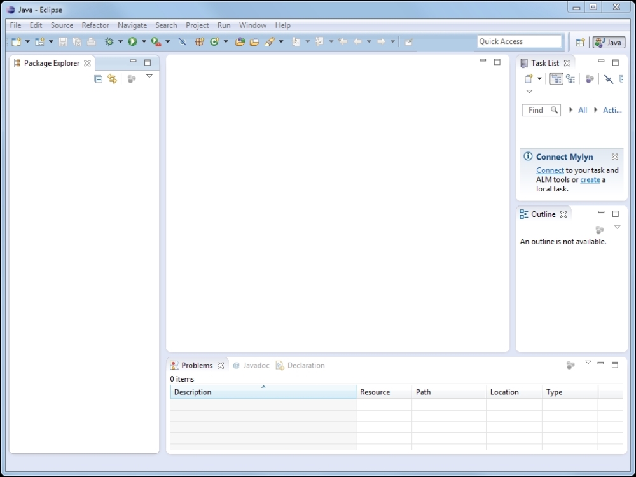Open dropdown next to New icon
636x477 pixels.
point(27,41)
